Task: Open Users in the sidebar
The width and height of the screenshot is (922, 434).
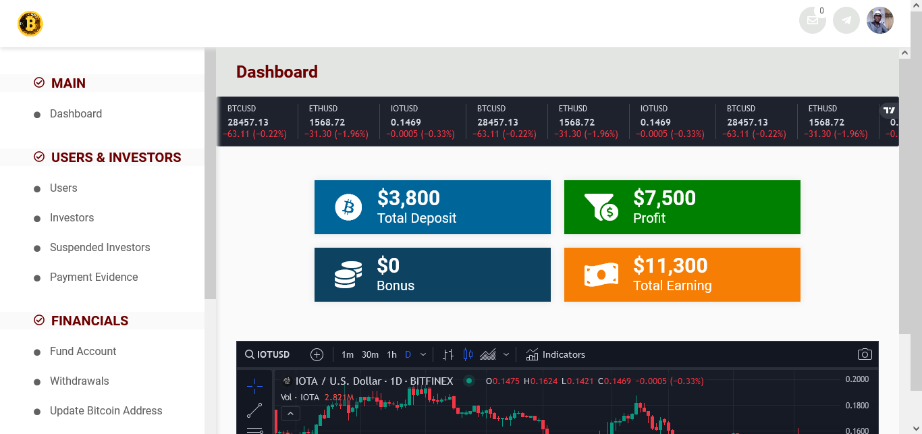Action: click(63, 188)
